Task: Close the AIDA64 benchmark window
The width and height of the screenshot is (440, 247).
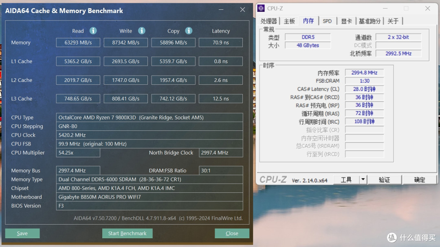Action: [x=242, y=9]
